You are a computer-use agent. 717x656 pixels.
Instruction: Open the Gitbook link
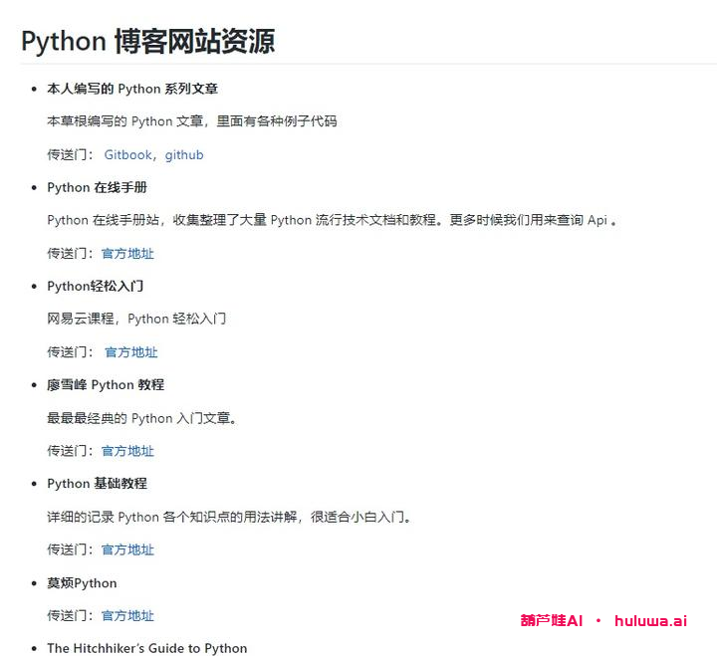pos(128,155)
